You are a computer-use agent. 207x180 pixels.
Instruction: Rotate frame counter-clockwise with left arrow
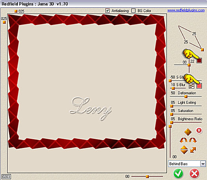(x=183, y=140)
